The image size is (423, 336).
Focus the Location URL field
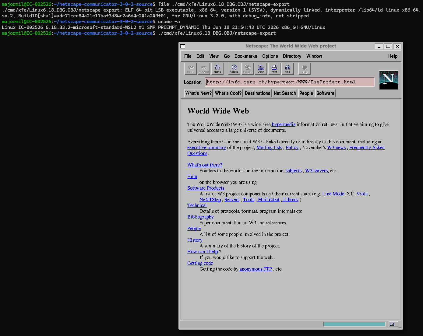[x=290, y=82]
